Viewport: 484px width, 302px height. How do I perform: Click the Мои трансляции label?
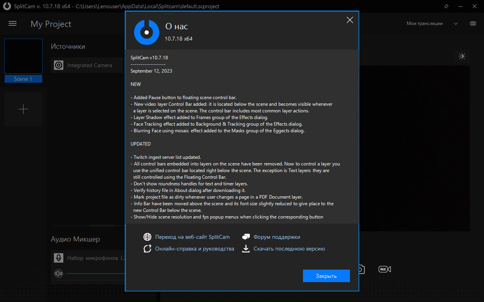point(425,23)
